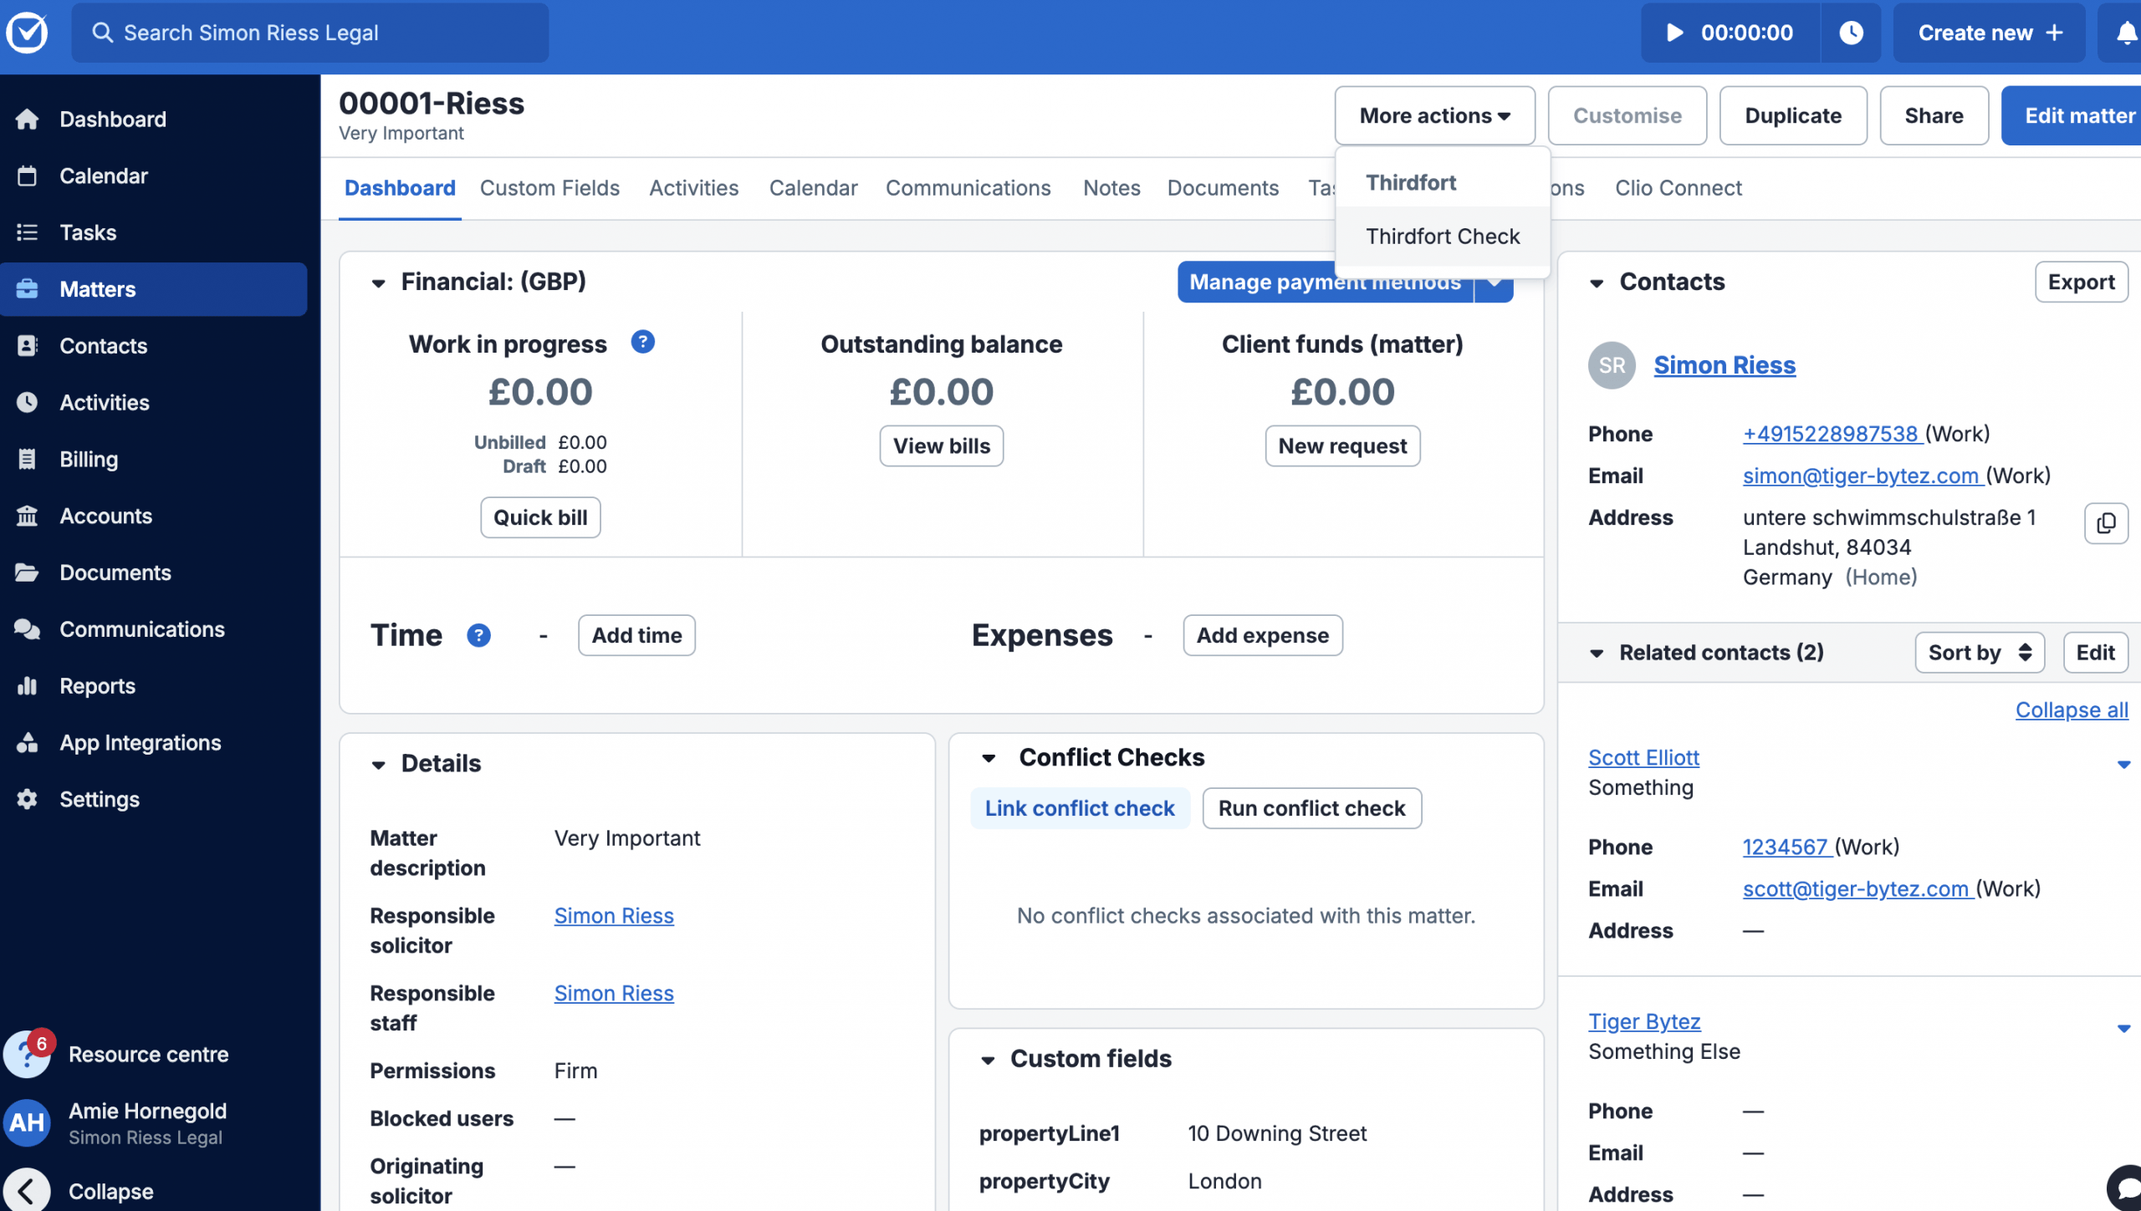The image size is (2141, 1211).
Task: Select Thirdfort Check menu item
Action: click(x=1443, y=237)
